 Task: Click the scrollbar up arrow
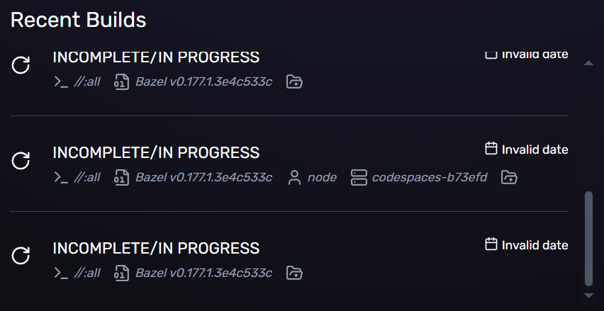pyautogui.click(x=587, y=63)
